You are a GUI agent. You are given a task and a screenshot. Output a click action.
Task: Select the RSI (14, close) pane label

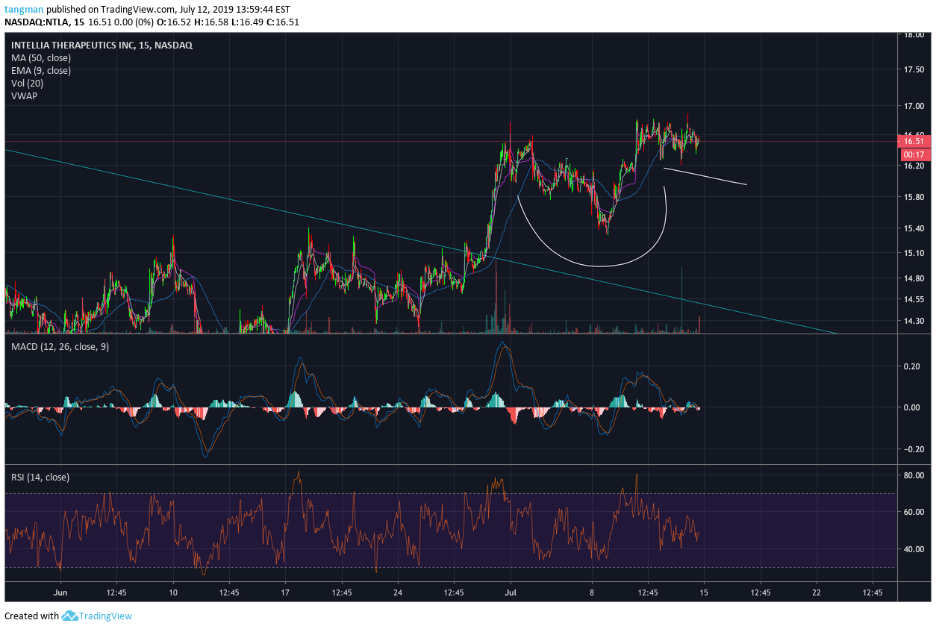coord(40,477)
